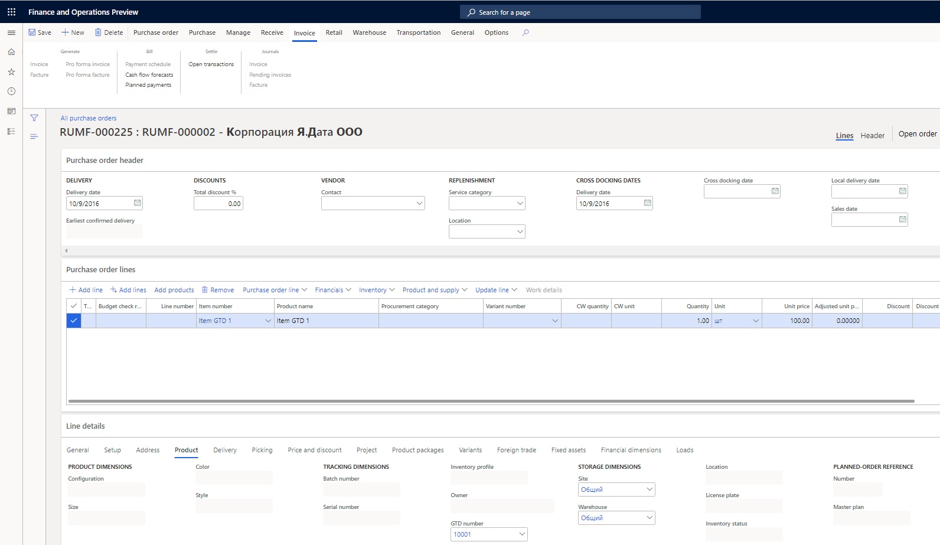Switch to Delivery tab in line details

tap(225, 450)
